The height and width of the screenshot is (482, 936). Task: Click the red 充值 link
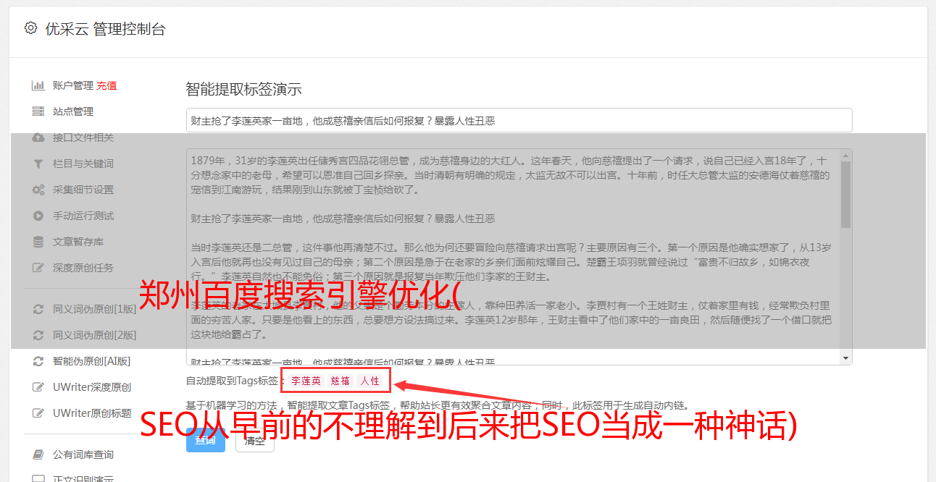[x=106, y=85]
